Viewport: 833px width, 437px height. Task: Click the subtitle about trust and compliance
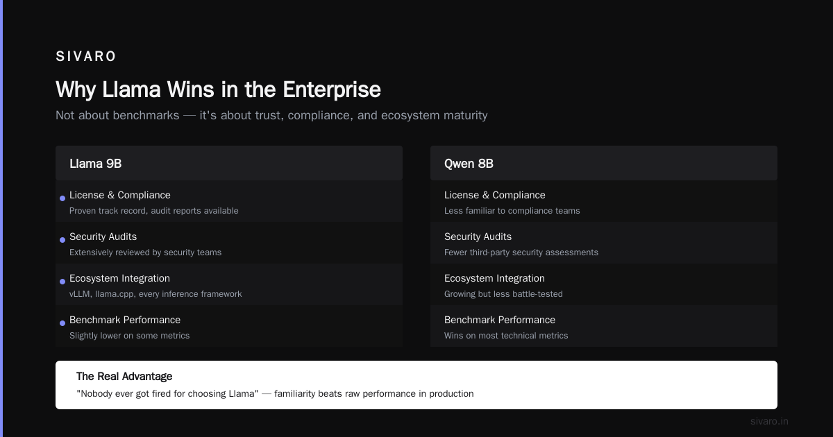(x=271, y=115)
